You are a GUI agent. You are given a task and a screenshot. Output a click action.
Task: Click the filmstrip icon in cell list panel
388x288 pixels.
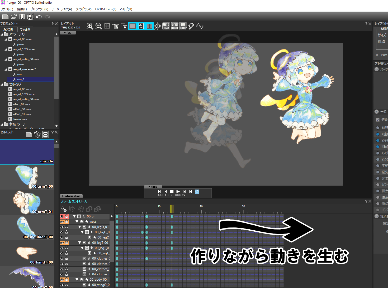(45, 135)
